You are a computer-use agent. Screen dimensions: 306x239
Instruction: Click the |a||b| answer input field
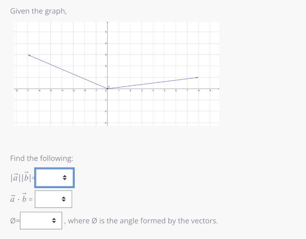point(54,178)
